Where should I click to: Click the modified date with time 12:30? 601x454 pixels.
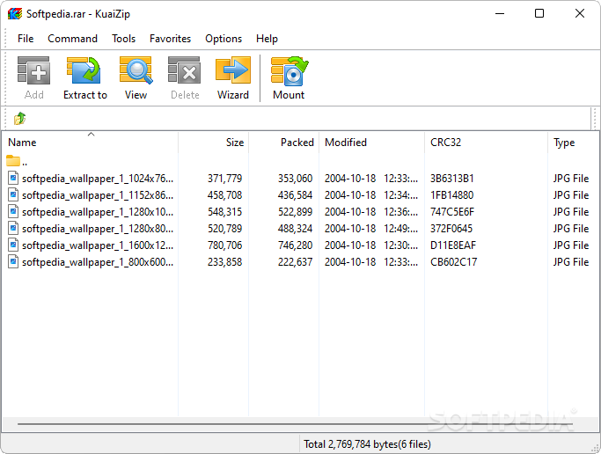coord(371,245)
